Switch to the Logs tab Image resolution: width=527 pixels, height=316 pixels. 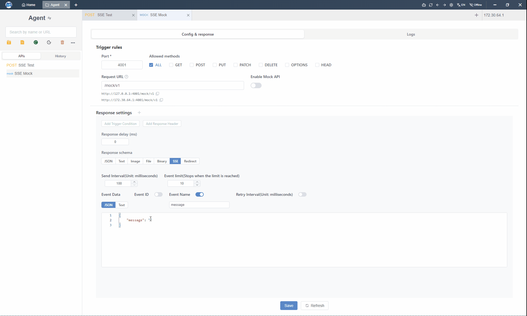tap(411, 34)
